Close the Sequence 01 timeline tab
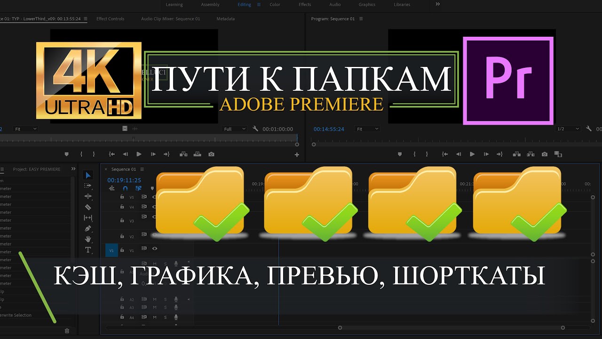Image resolution: width=602 pixels, height=339 pixels. [106, 169]
